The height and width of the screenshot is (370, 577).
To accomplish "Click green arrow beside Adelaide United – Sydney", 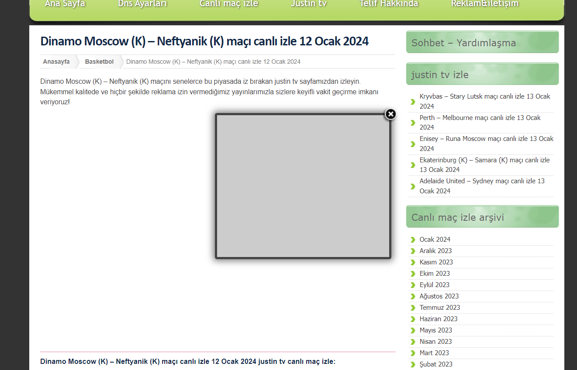I will tap(413, 186).
